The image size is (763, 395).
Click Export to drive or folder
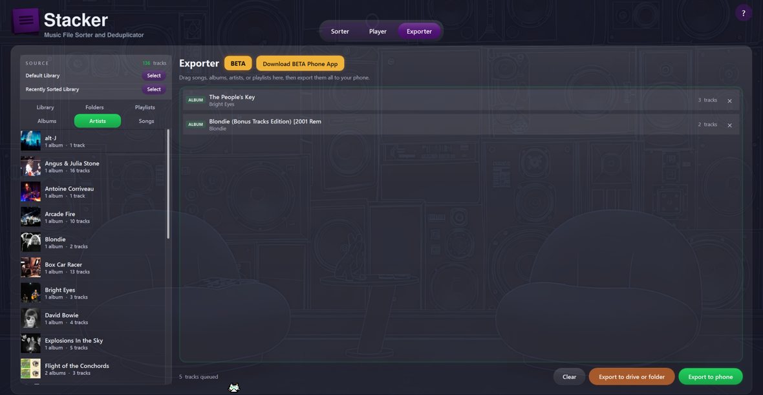pyautogui.click(x=632, y=376)
